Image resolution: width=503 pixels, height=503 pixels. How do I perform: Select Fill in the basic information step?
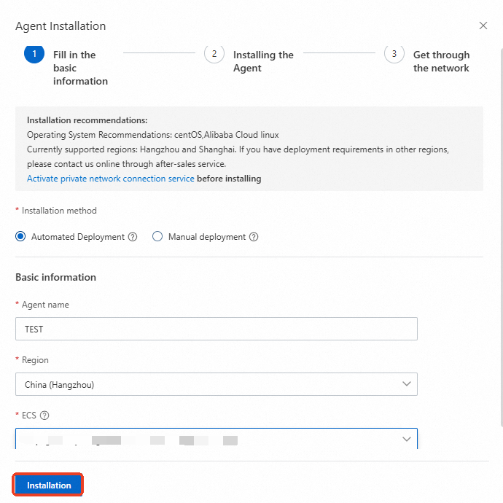point(80,68)
